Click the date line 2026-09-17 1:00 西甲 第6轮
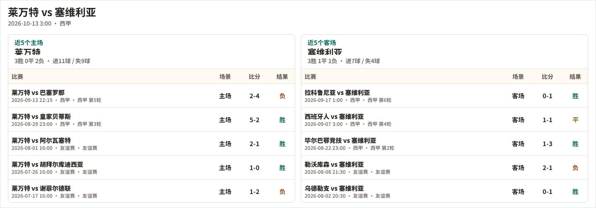The height and width of the screenshot is (208, 596). coord(348,100)
